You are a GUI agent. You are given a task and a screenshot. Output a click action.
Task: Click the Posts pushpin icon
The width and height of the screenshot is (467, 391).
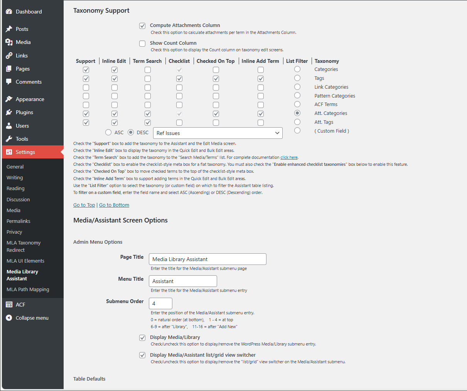coord(9,29)
